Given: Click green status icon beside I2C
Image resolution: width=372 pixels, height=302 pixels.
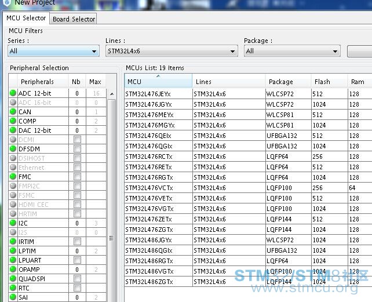Looking at the screenshot, I should [x=13, y=223].
